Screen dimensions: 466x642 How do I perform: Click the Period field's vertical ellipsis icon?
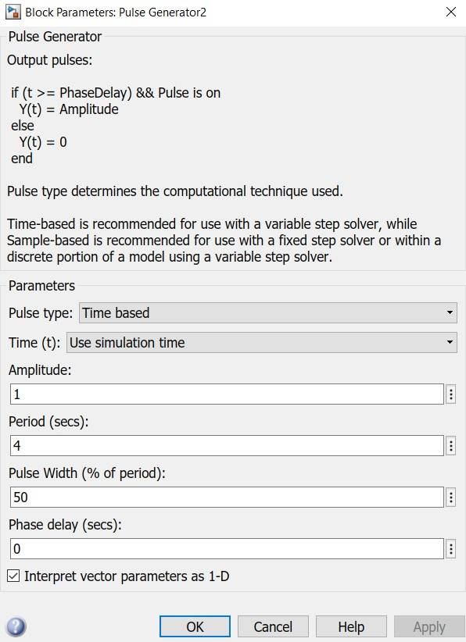[451, 445]
